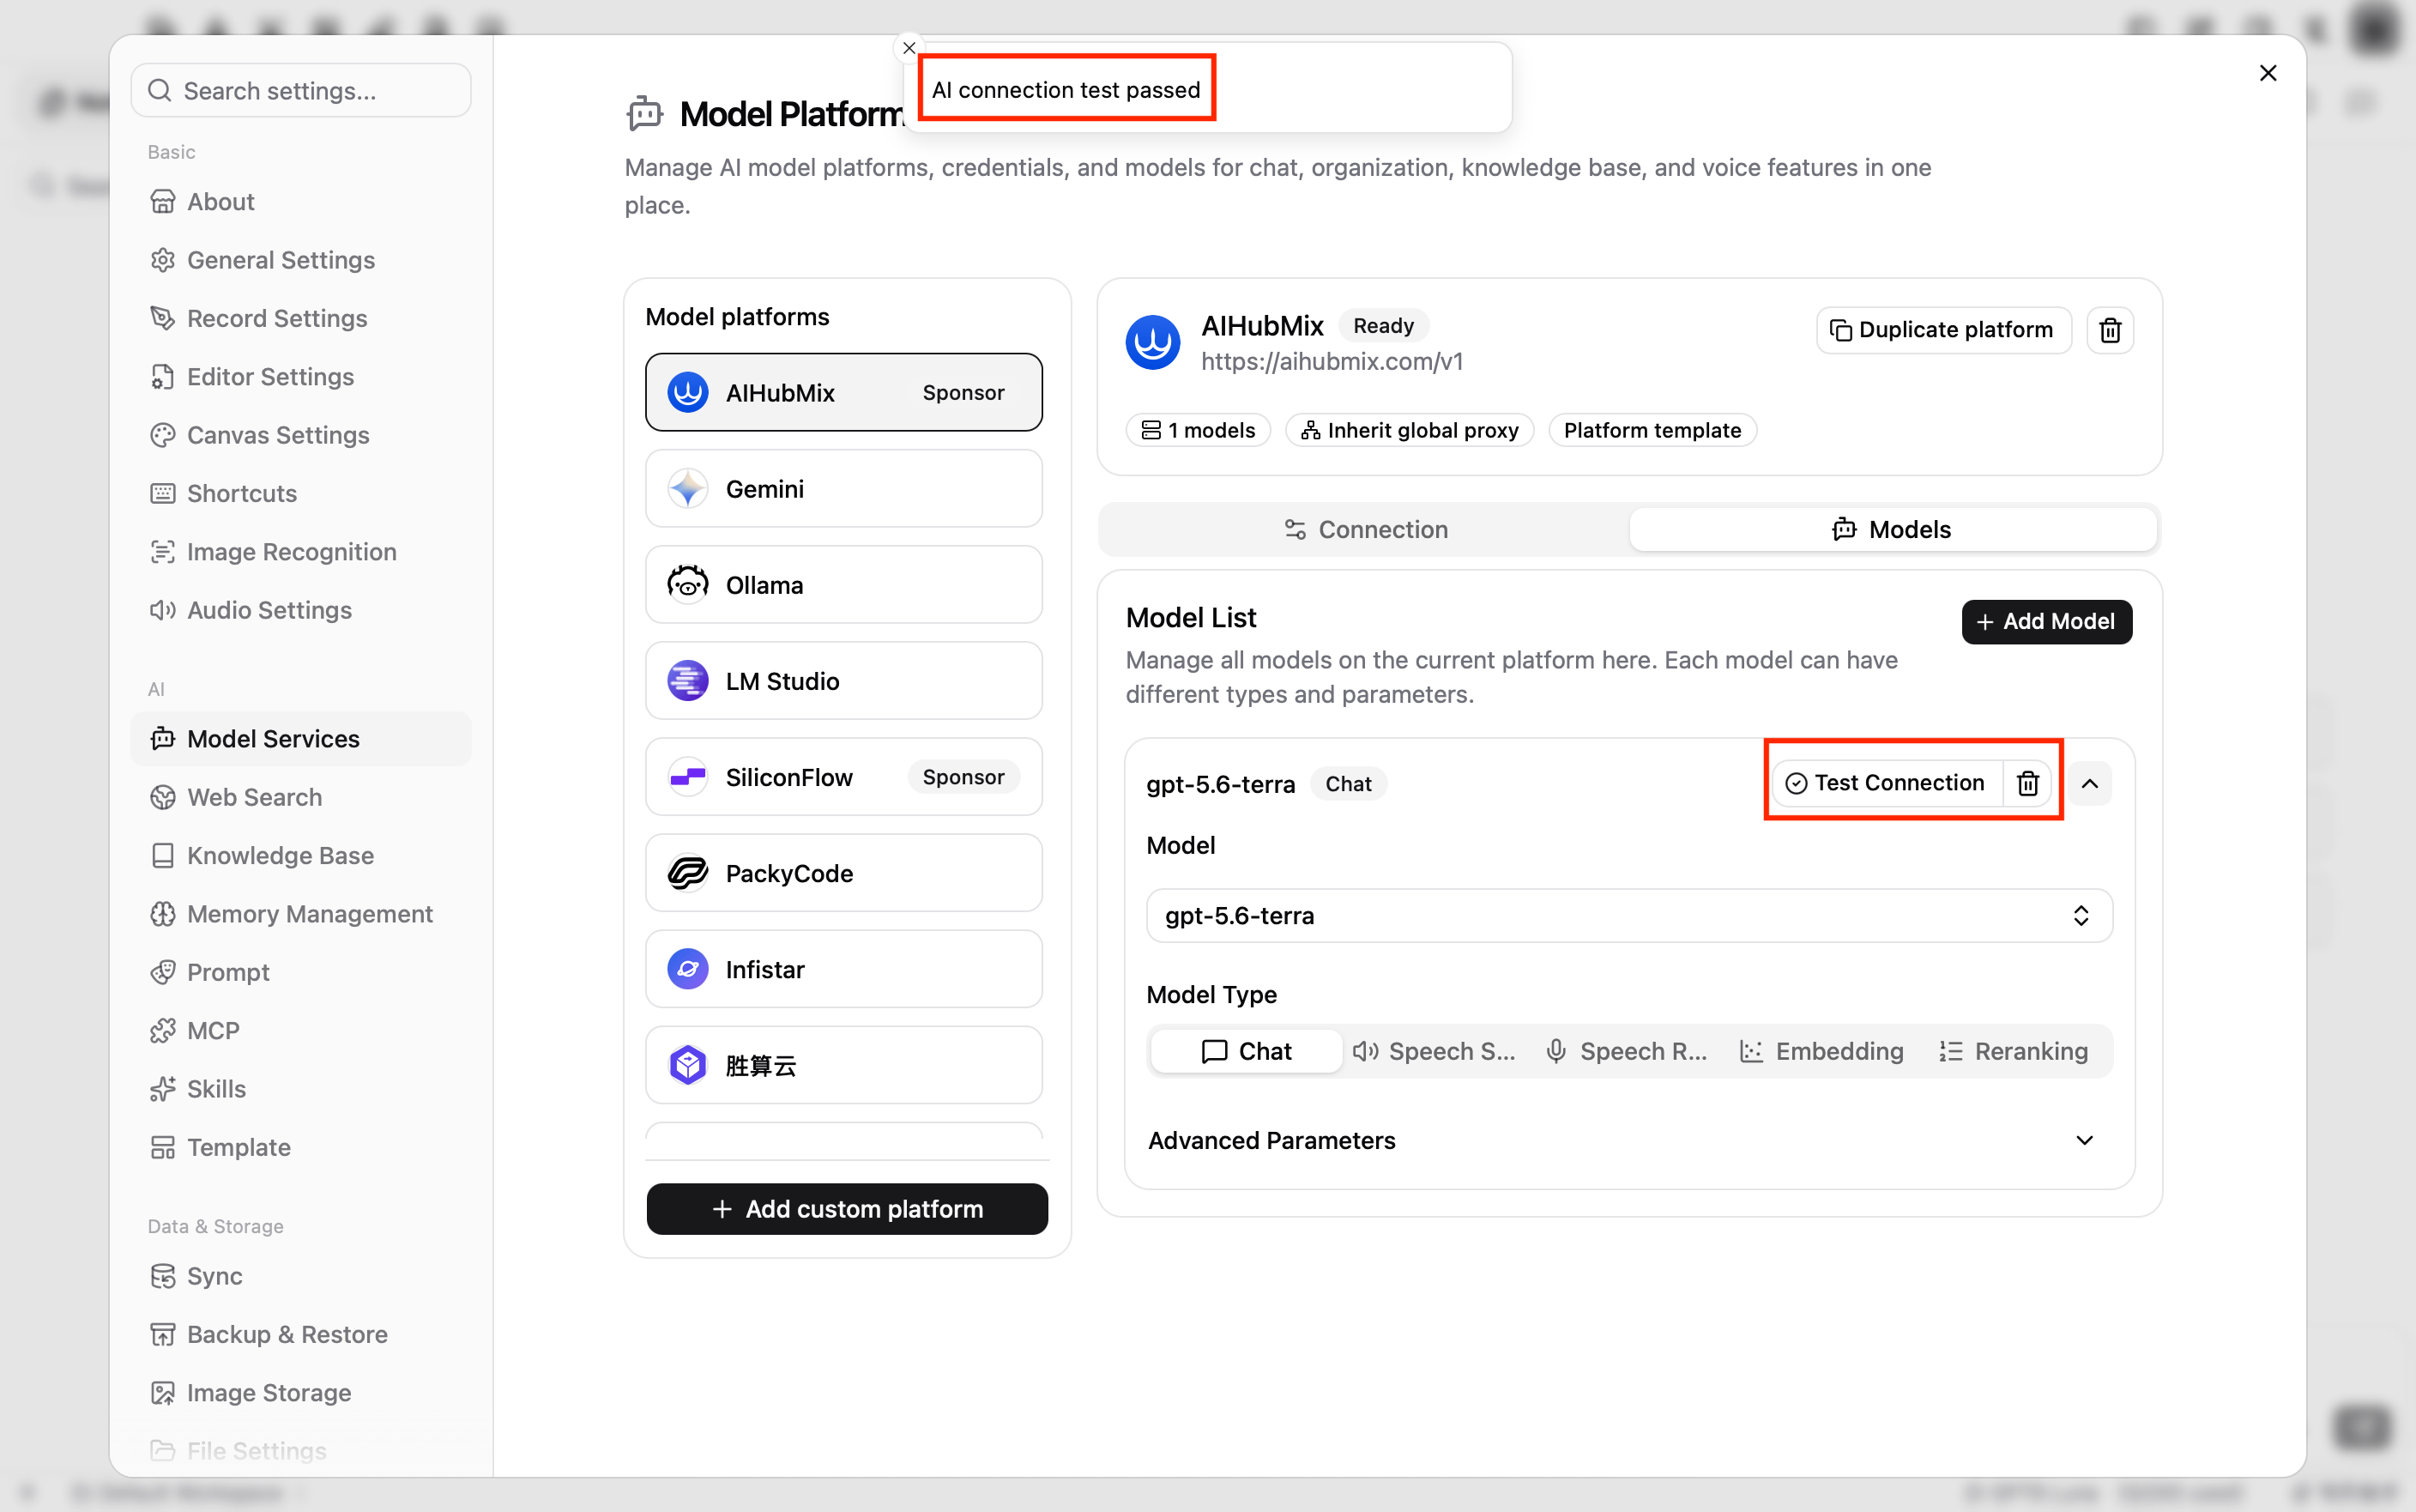Delete the AIHubMix platform with trash icon
The image size is (2416, 1512).
pos(2109,330)
